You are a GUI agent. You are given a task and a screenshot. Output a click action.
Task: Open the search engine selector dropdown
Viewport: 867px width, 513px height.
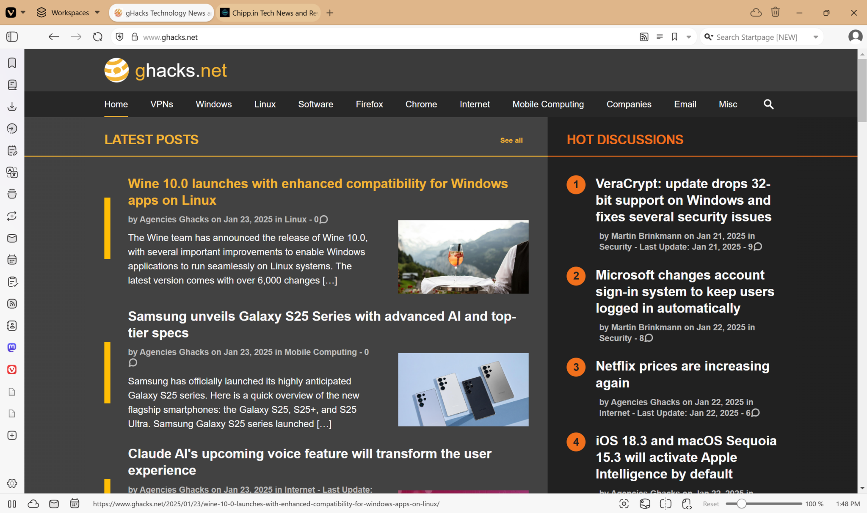[815, 37]
